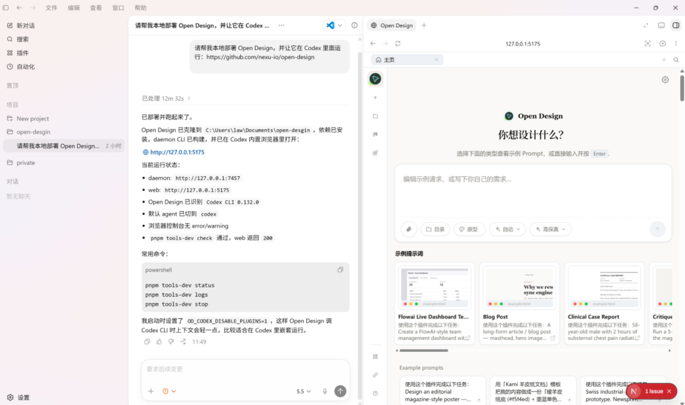Click the 原型 button in prompt box
Viewport: 685px width, 405px height.
469,229
